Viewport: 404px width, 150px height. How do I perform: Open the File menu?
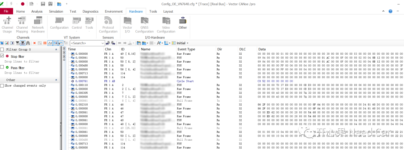(x=6, y=12)
